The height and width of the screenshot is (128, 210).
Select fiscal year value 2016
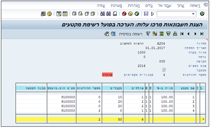141,66
